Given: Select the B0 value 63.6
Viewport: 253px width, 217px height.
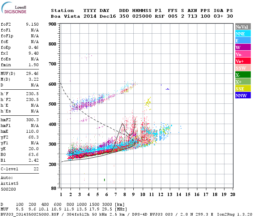Looking at the screenshot, I should [x=34, y=155].
